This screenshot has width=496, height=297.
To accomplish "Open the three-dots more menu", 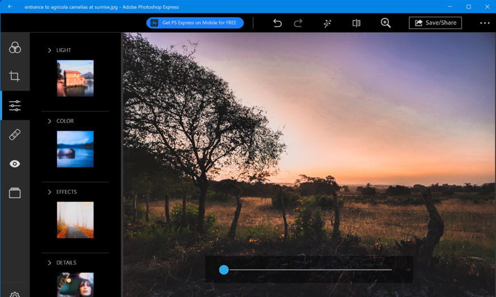I will point(485,23).
